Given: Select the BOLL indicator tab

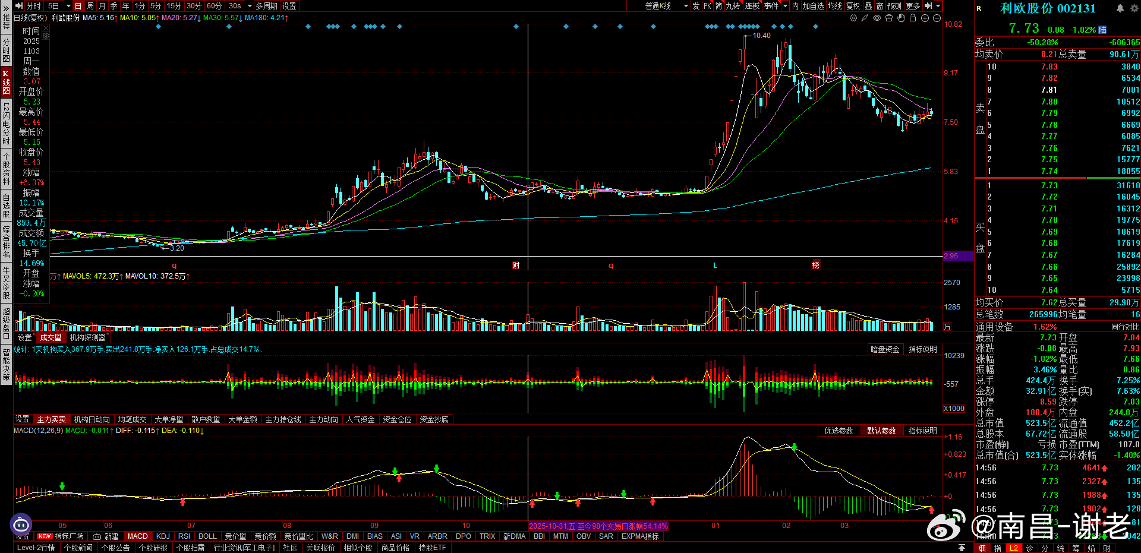Looking at the screenshot, I should click(207, 536).
